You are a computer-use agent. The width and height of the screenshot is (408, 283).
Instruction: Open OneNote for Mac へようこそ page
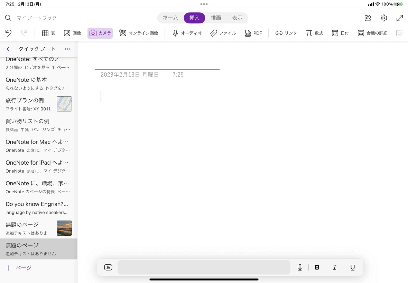[38, 146]
